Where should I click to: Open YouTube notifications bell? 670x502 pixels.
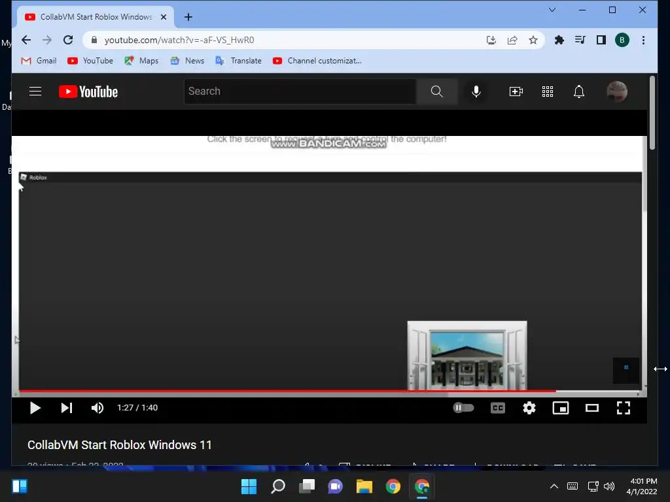(579, 92)
